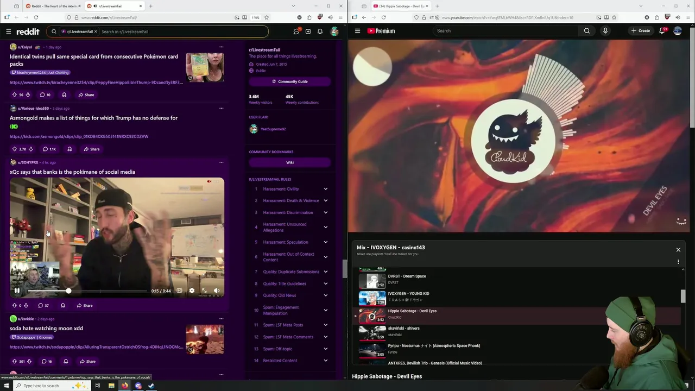Close the Mix - IVOXYGEN playlist panel
Screen dimensions: 695x391
pyautogui.click(x=678, y=250)
